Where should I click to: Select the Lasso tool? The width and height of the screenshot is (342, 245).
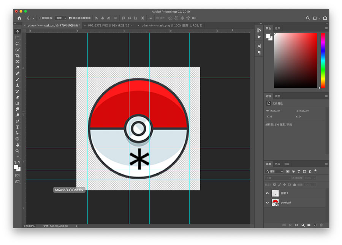pyautogui.click(x=17, y=44)
